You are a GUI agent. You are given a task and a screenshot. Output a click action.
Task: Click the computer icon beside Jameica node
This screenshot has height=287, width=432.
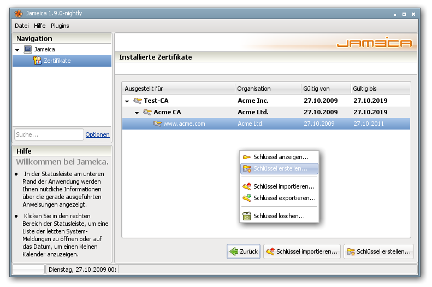[x=28, y=49]
